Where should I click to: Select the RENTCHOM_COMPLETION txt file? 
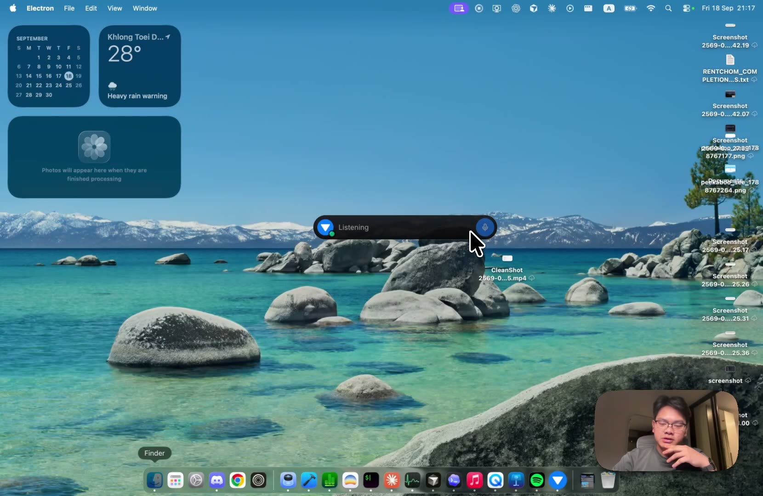click(x=730, y=69)
